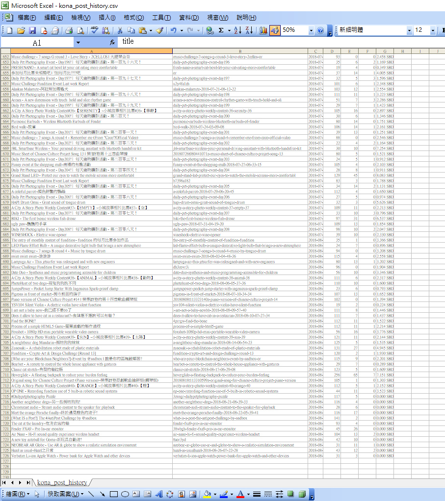Click the 3-D Style icon
Screen dimensions: 445x501
click(302, 494)
